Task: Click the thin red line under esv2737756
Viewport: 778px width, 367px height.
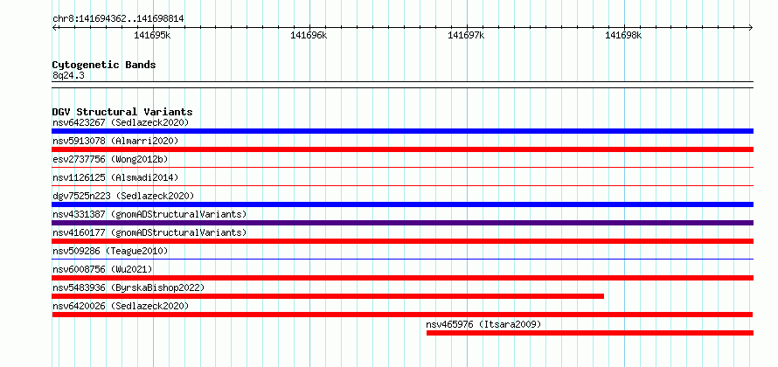Action: click(x=402, y=168)
